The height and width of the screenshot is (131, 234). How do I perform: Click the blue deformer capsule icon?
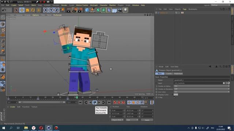[x=109, y=10]
